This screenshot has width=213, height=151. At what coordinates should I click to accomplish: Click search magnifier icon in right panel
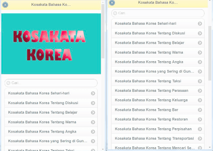(x=115, y=13)
